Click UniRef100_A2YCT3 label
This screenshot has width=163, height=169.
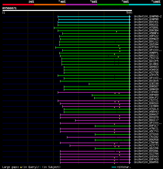coord(146,145)
